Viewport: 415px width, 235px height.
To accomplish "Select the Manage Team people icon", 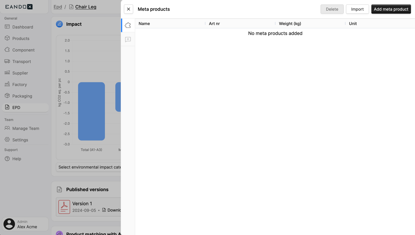I will click(x=7, y=128).
